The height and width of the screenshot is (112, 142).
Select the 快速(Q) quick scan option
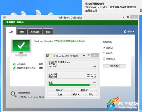(104, 48)
